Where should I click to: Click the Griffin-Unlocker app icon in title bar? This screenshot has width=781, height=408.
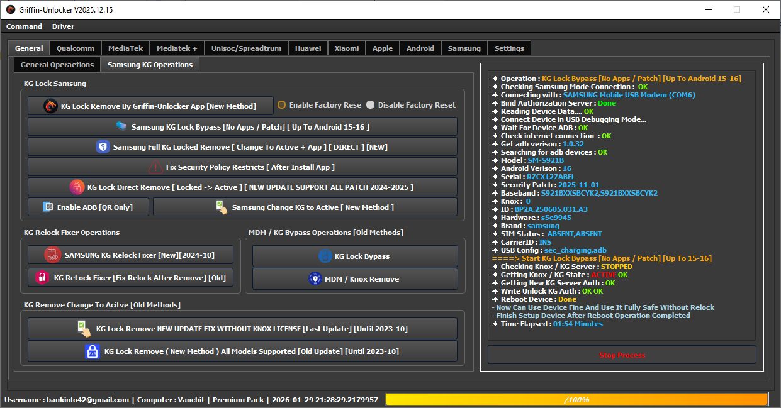click(10, 10)
